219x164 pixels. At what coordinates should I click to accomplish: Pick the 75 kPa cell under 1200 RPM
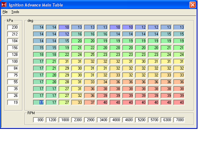51,75
